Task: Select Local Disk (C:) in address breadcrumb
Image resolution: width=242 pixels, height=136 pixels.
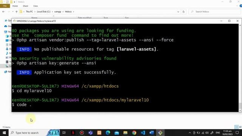Action: (43, 12)
